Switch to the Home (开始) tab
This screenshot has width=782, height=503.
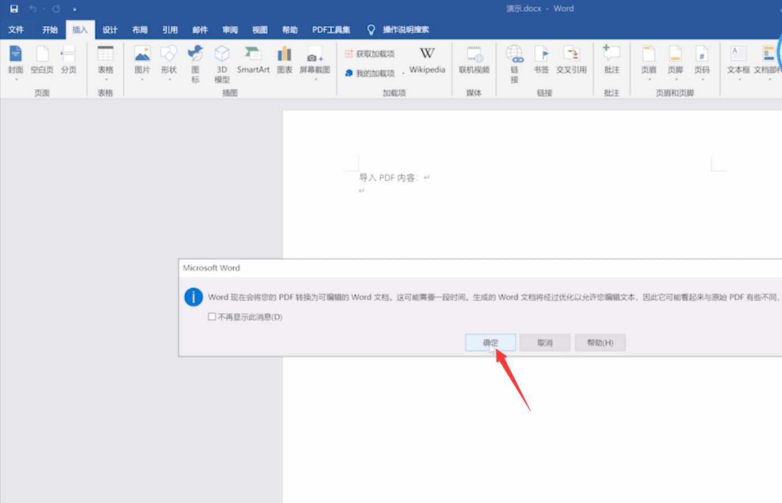[50, 30]
